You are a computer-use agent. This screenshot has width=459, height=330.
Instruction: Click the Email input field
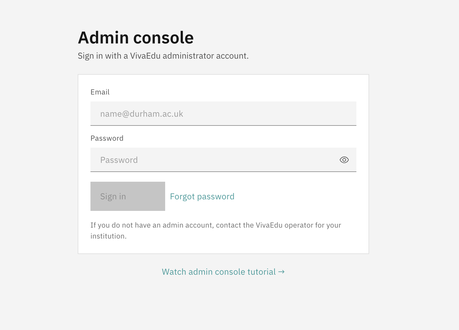[223, 114]
